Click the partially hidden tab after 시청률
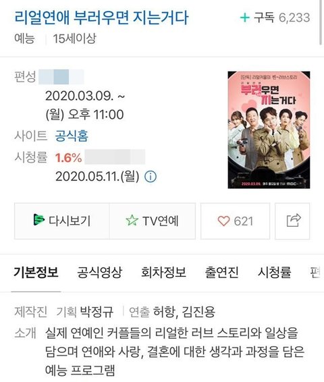324x382 pixels. pos(315,272)
